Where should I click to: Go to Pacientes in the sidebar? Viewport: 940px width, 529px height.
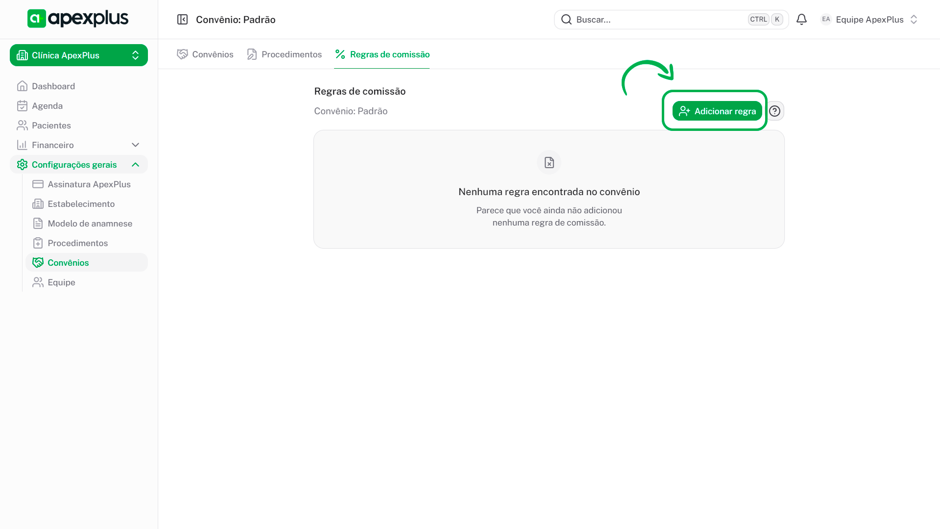coord(51,126)
